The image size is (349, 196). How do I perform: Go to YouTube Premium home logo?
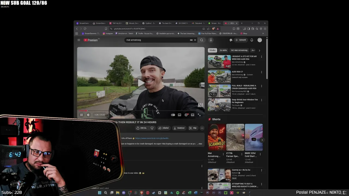pyautogui.click(x=91, y=40)
